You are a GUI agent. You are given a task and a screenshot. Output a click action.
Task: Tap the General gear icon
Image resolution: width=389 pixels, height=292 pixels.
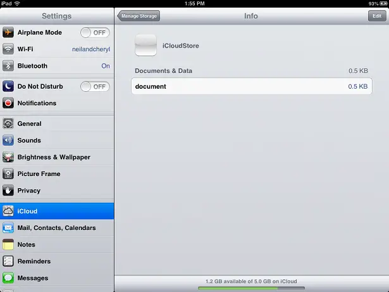pyautogui.click(x=8, y=124)
